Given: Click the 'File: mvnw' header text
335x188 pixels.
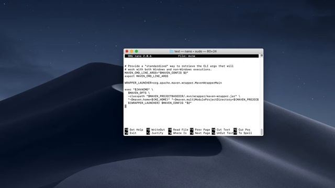Looking at the screenshot, I should [x=187, y=56].
